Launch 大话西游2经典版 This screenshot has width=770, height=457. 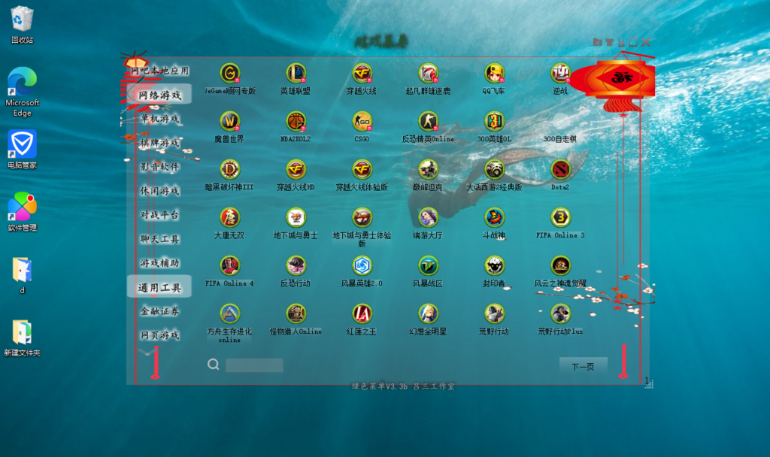(494, 170)
